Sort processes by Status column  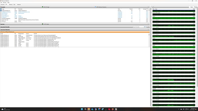(x=119, y=9)
